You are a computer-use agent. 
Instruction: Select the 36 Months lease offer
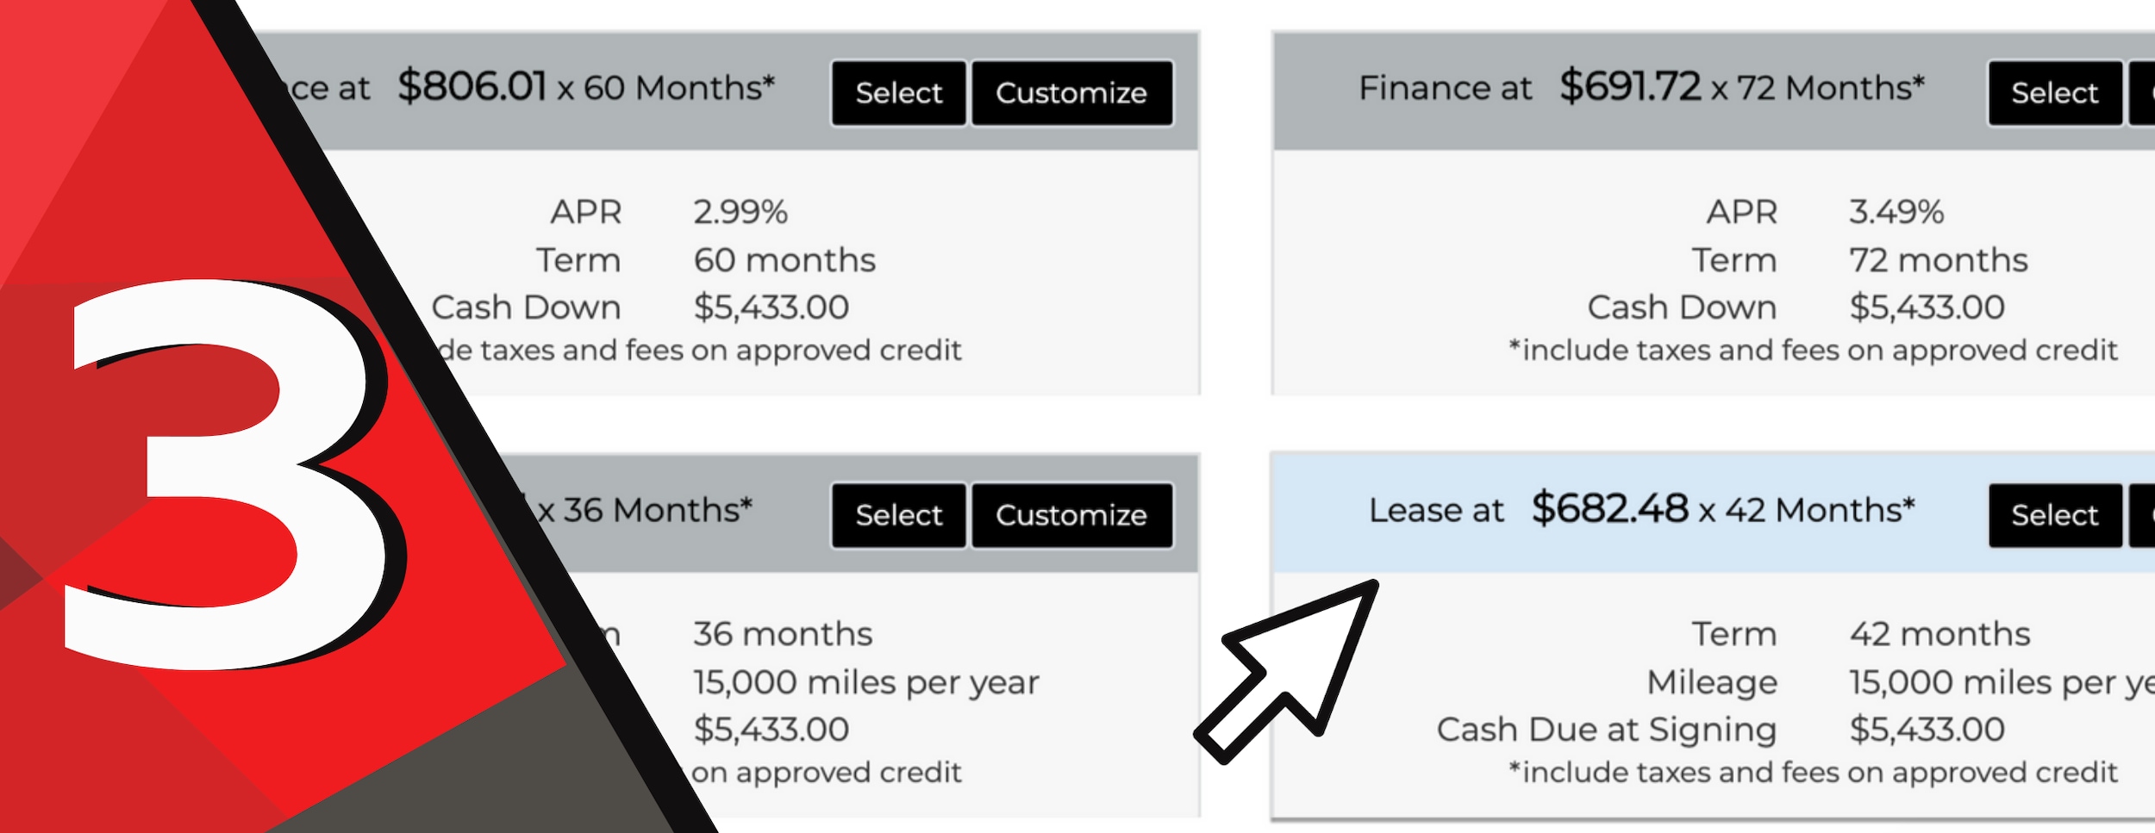[x=898, y=515]
